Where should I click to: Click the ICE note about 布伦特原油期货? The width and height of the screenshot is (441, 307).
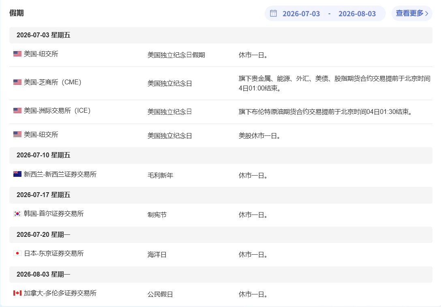click(x=326, y=112)
